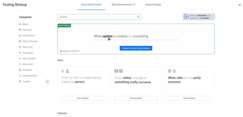The height and width of the screenshot is (117, 243).
Task: Close the Automations Center window
Action: pos(239,5)
